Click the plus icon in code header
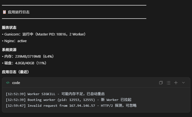 tap(176, 83)
